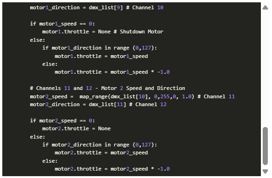Image resolution: width=272 pixels, height=178 pixels.
Task: Click the scroll down arrow of the code block
Action: point(265,172)
